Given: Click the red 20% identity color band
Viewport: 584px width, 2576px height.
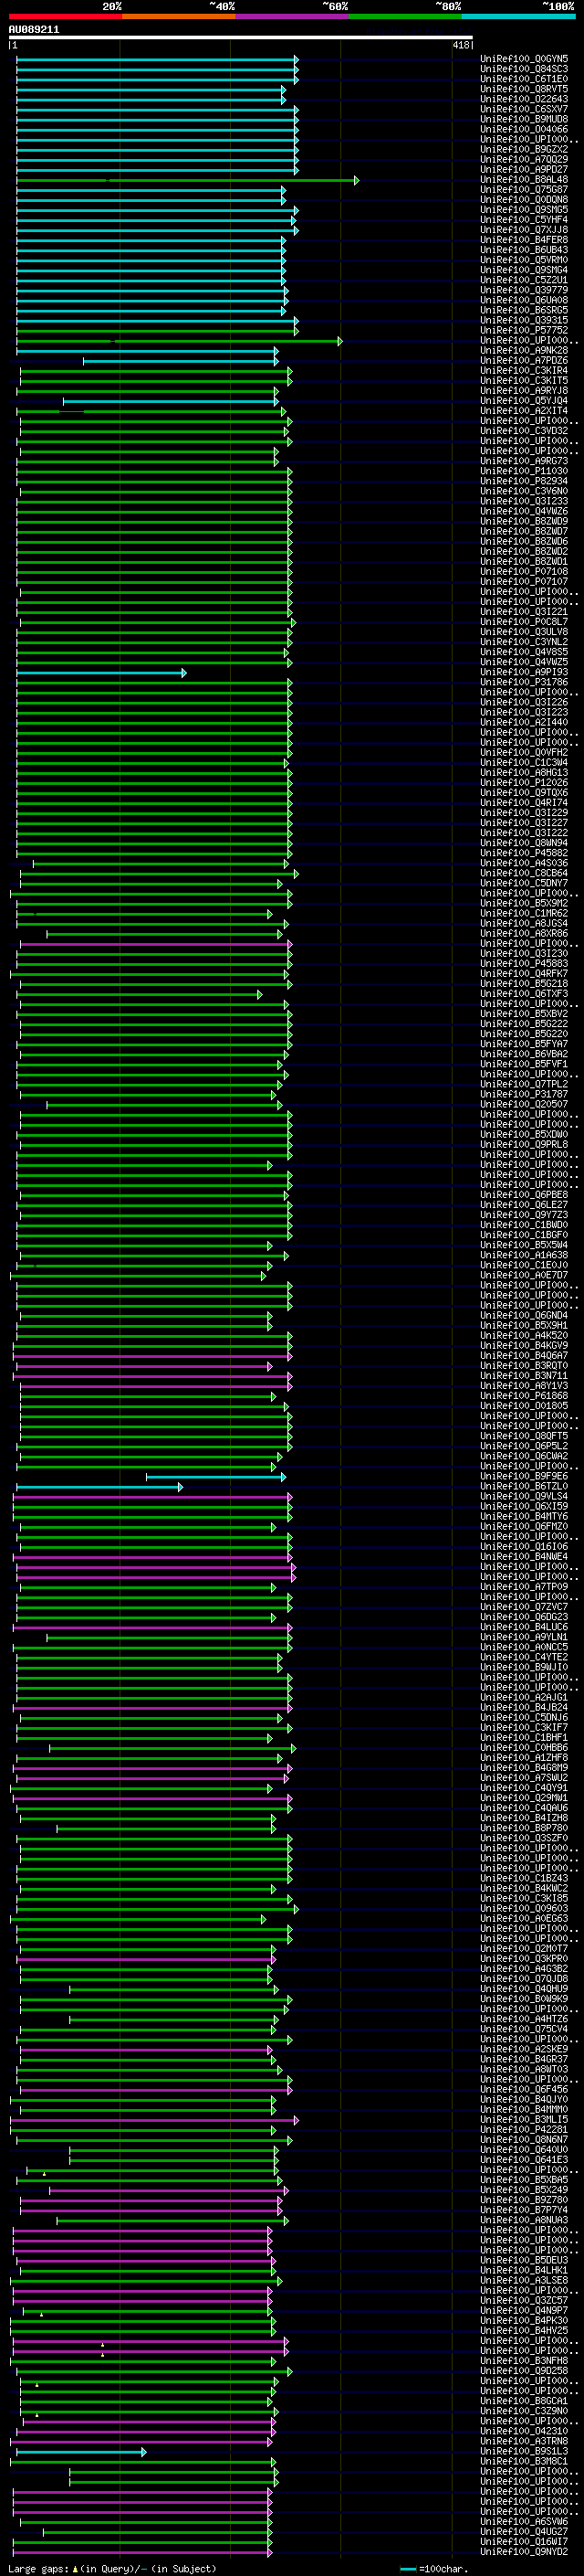Looking at the screenshot, I should 65,17.
